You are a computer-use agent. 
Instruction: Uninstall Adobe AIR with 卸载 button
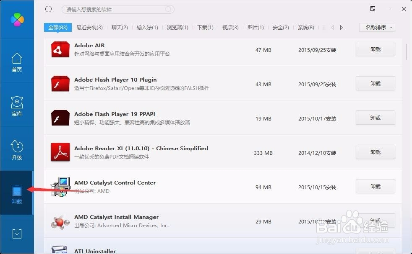point(375,49)
